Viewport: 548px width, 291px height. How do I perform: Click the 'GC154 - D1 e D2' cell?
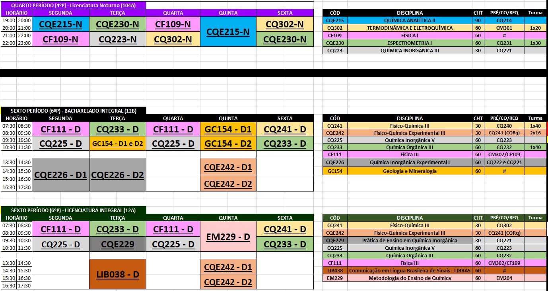[118, 144]
